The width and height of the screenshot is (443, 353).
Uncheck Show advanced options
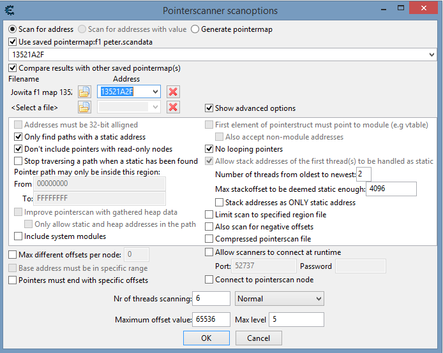click(x=209, y=108)
